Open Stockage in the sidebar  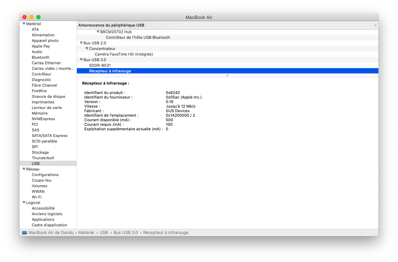click(40, 152)
